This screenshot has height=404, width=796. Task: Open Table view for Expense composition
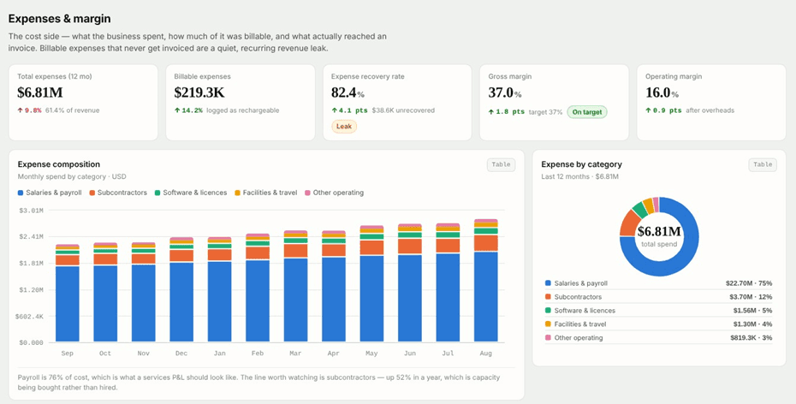[501, 164]
